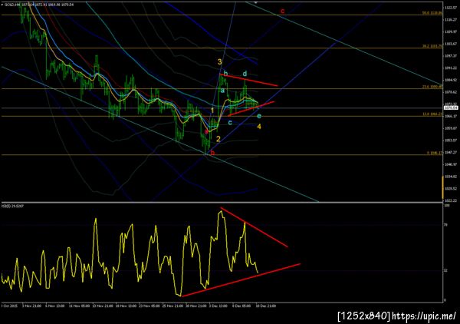Click the 1034.62 price axis value
Screen dimensions: 460x324
pyautogui.click(x=451, y=177)
